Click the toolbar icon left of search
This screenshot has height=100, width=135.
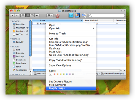point(85,15)
